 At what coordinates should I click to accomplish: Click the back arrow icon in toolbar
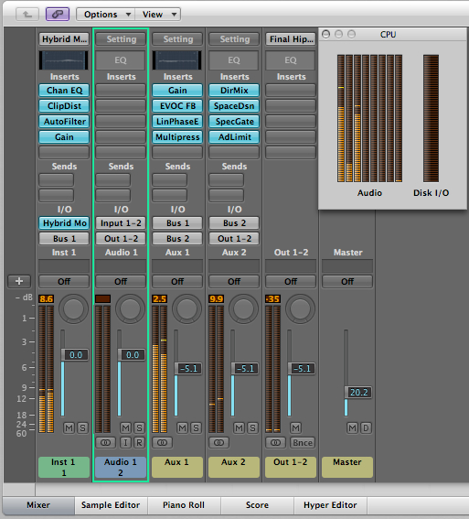pos(27,15)
